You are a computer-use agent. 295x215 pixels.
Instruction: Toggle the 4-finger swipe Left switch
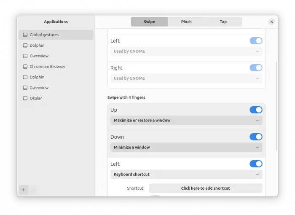[x=256, y=164]
